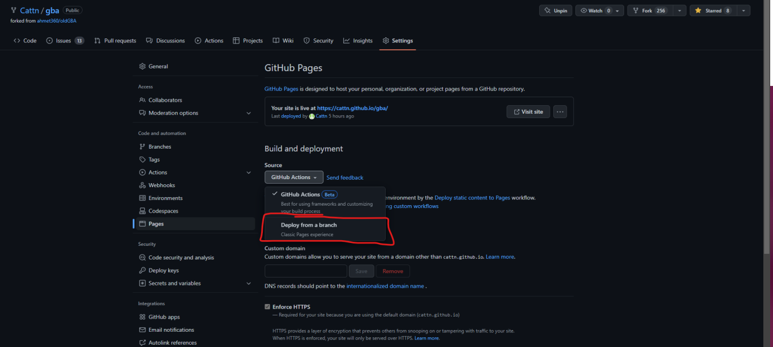Screen dimensions: 773x347
Task: Click the General settings gear icon
Action: tap(143, 66)
